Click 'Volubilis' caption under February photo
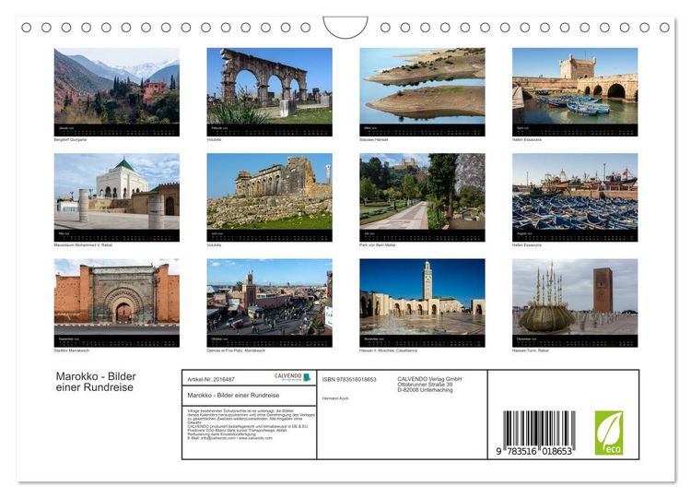This screenshot has height=498, width=691. click(214, 139)
